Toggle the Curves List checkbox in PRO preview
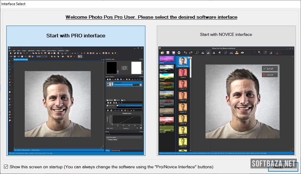 pyautogui.click(x=107, y=106)
